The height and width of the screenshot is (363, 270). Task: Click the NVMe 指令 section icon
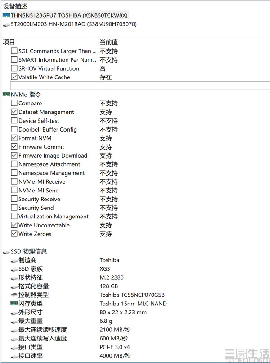tap(6, 95)
